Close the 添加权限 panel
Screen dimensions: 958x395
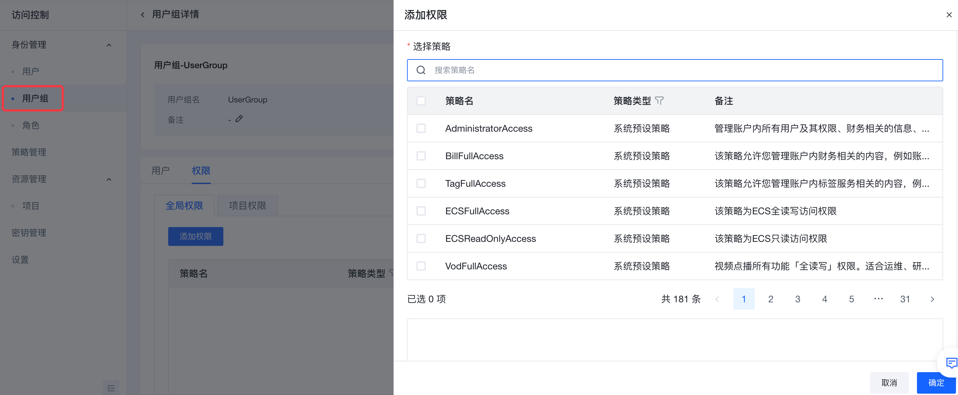coord(949,15)
